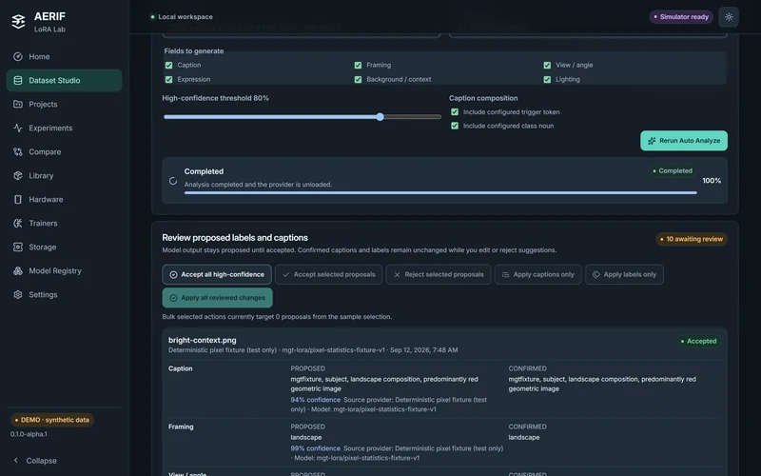This screenshot has width=761, height=476.
Task: Open Trainers in the sidebar
Action: (x=64, y=224)
